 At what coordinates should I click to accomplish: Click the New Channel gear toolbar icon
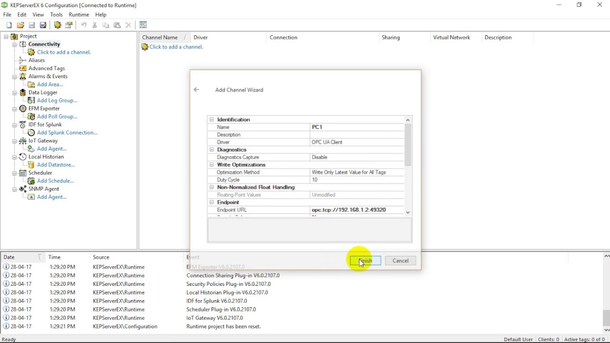58,25
